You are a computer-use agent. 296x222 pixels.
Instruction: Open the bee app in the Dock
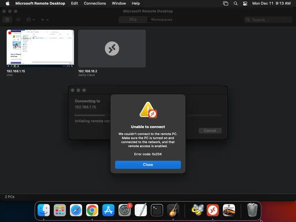[x=197, y=210]
